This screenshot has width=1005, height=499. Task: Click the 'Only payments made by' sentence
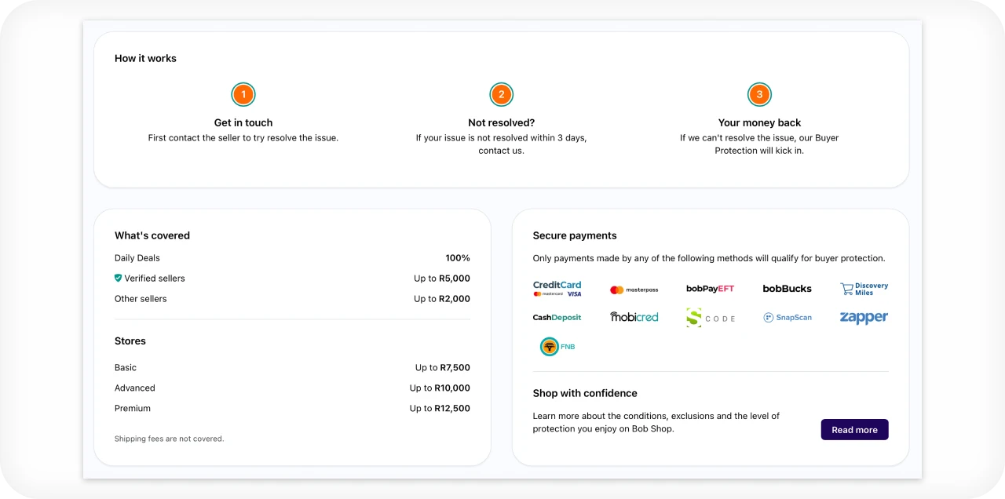(x=709, y=257)
